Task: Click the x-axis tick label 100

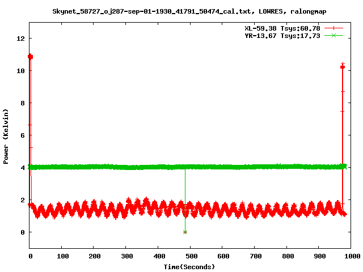Action: tap(63, 256)
